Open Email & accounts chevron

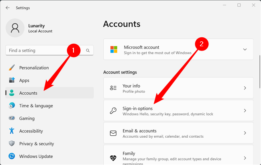[245, 133]
